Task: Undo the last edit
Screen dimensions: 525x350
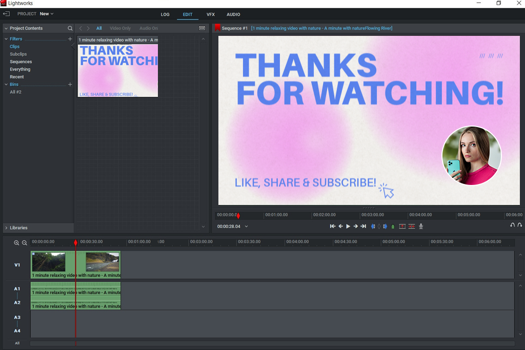Action: (512, 225)
